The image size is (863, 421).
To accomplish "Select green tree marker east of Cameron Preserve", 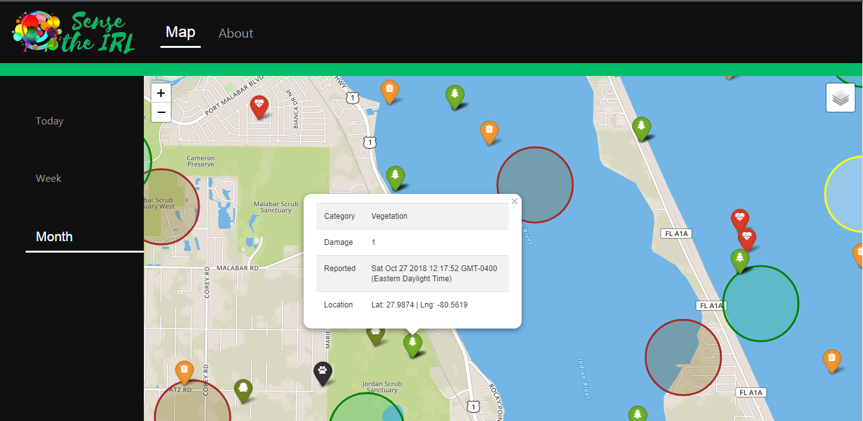I will tap(396, 178).
